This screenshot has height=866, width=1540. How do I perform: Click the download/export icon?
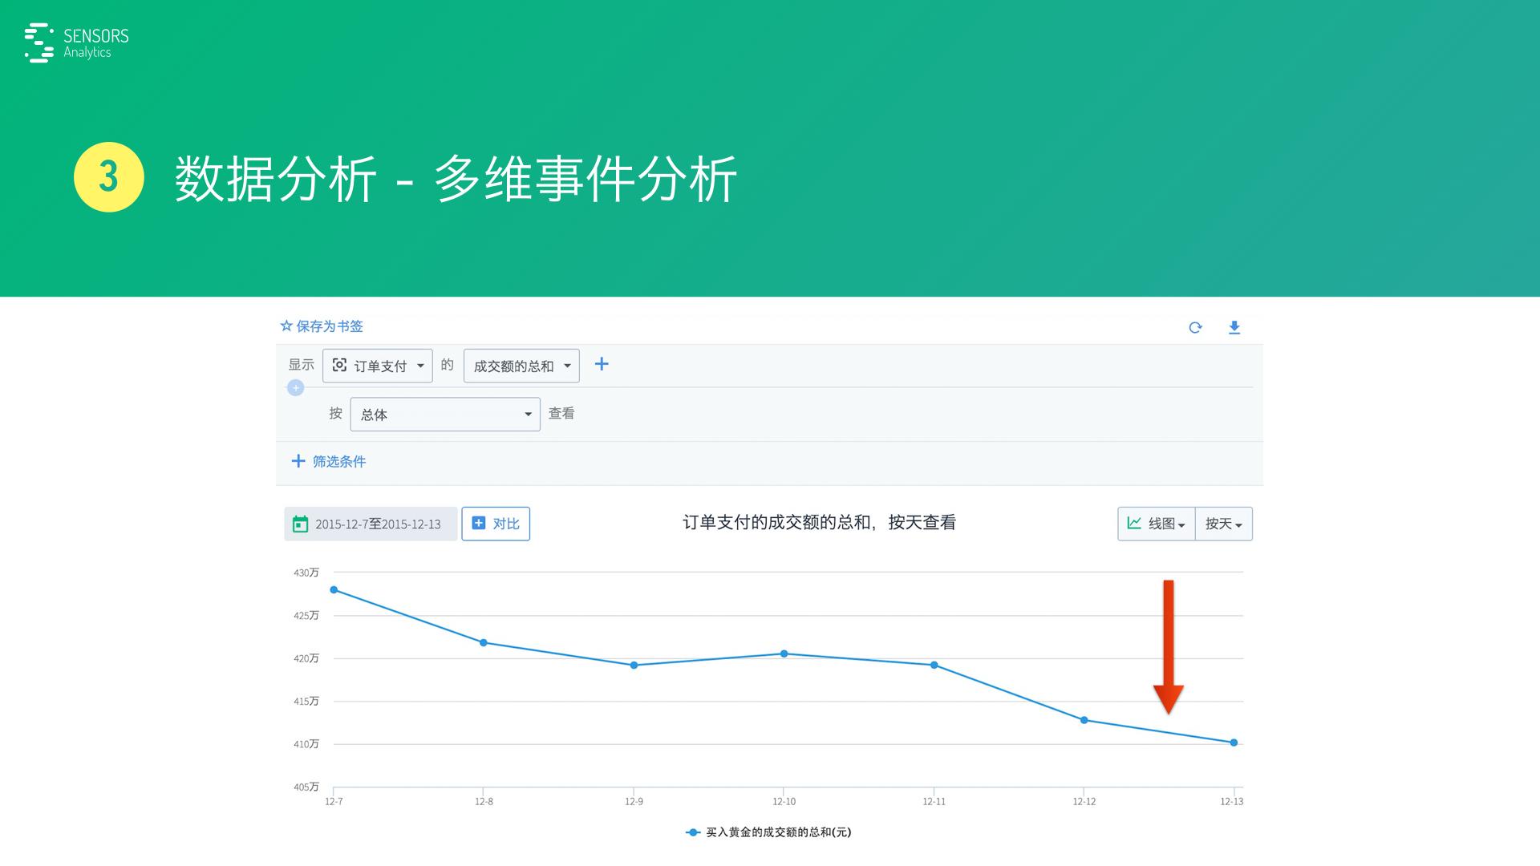point(1234,326)
